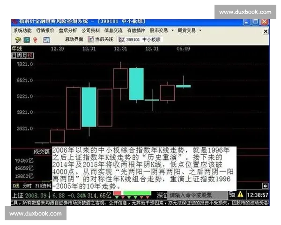Click the 314.65亿 turnover value
The image size is (281, 225).
point(99,195)
